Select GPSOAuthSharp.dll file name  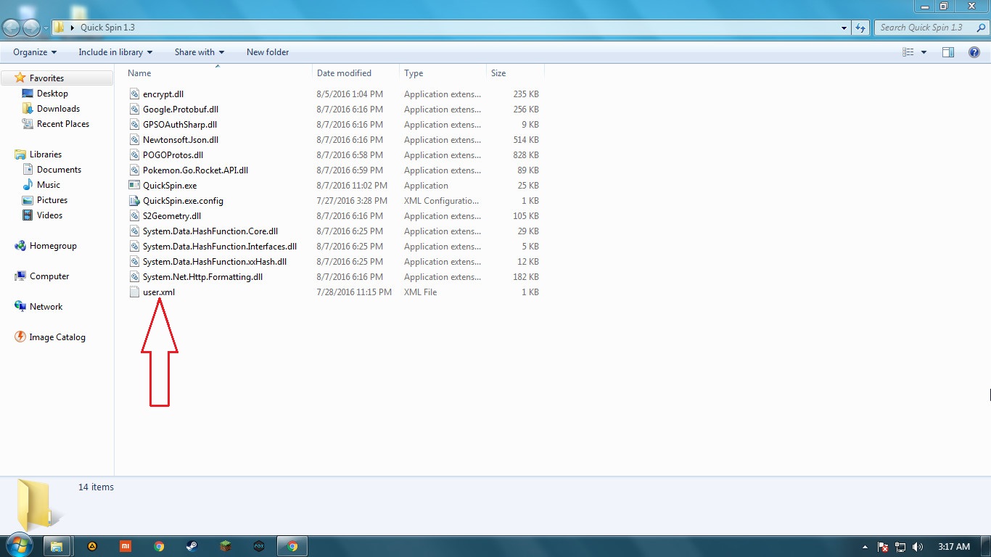(180, 125)
